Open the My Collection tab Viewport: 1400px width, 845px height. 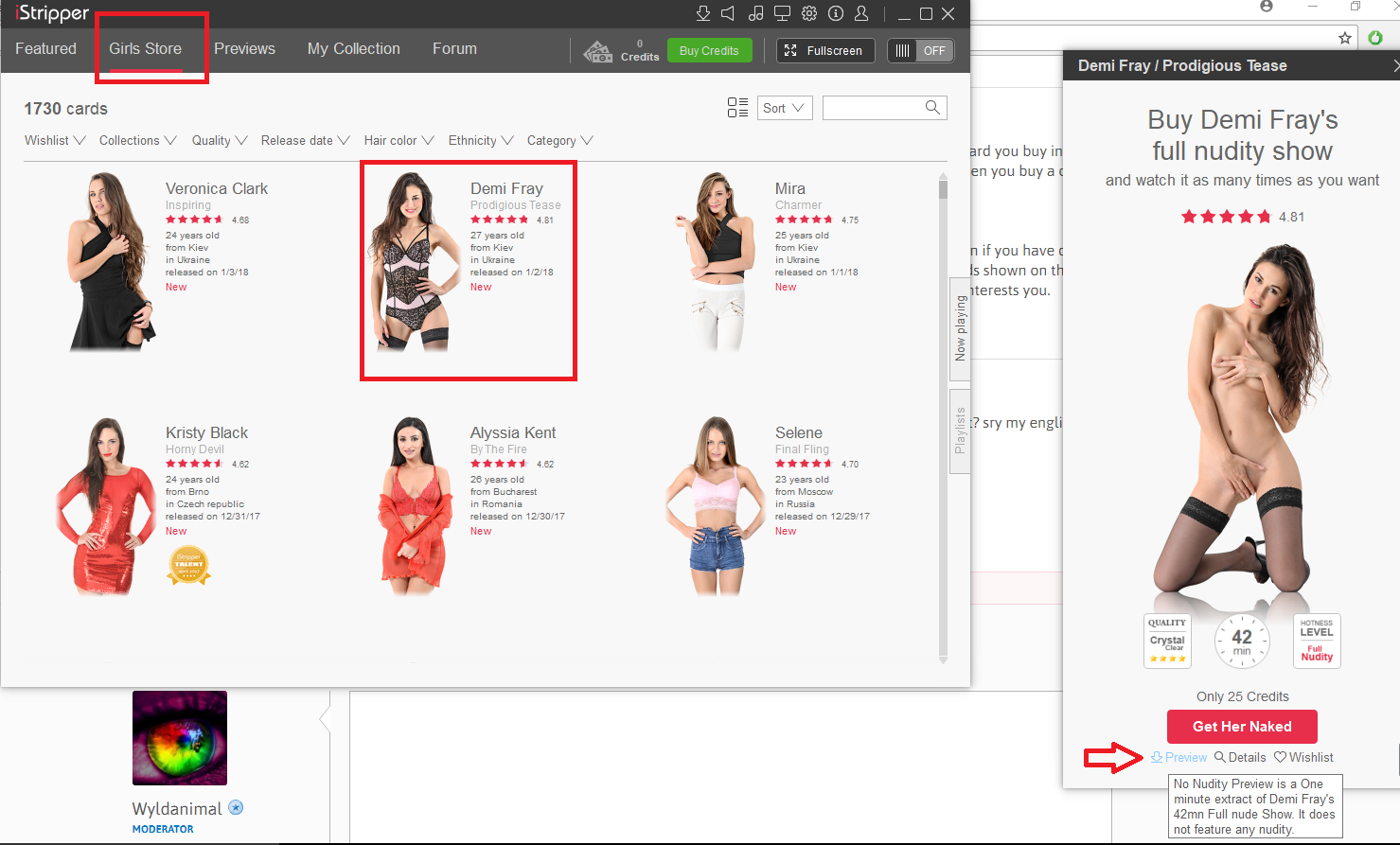coord(354,49)
